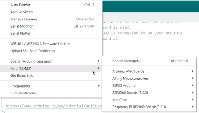Expand ATtiny Microcontrollers boards
199x113 pixels.
[130, 78]
